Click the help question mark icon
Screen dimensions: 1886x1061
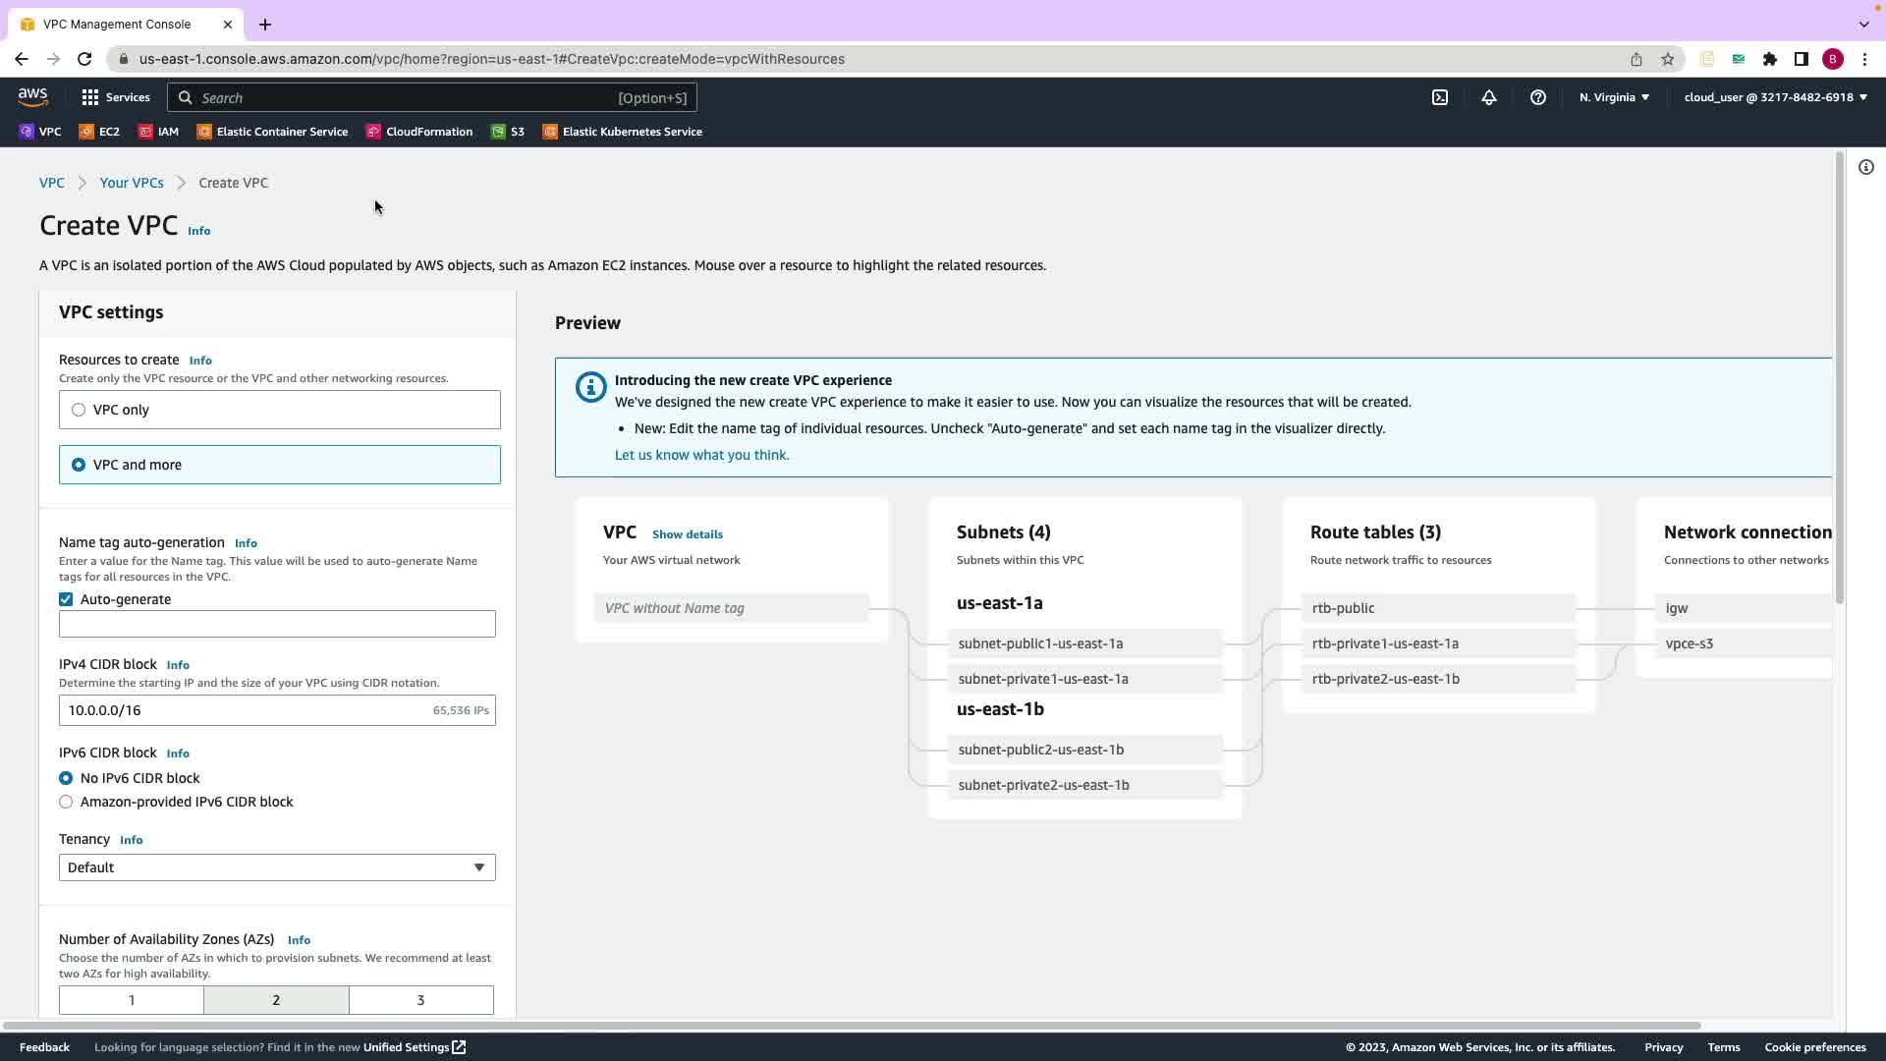(x=1538, y=97)
